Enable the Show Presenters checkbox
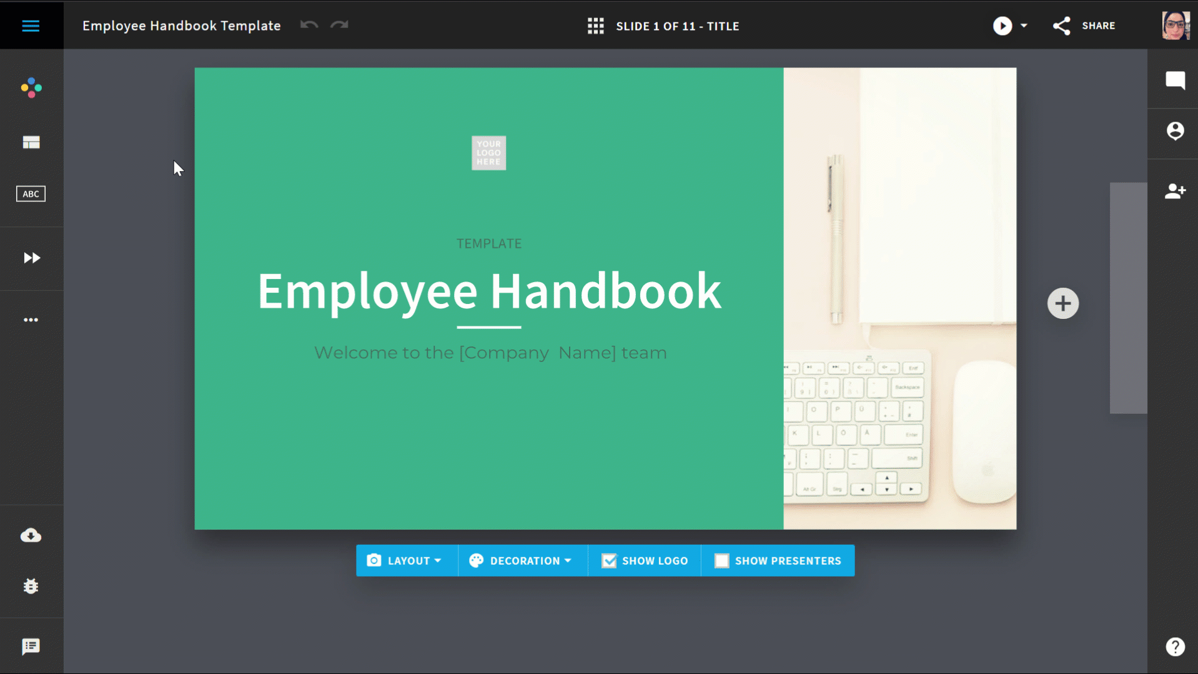 (x=721, y=560)
